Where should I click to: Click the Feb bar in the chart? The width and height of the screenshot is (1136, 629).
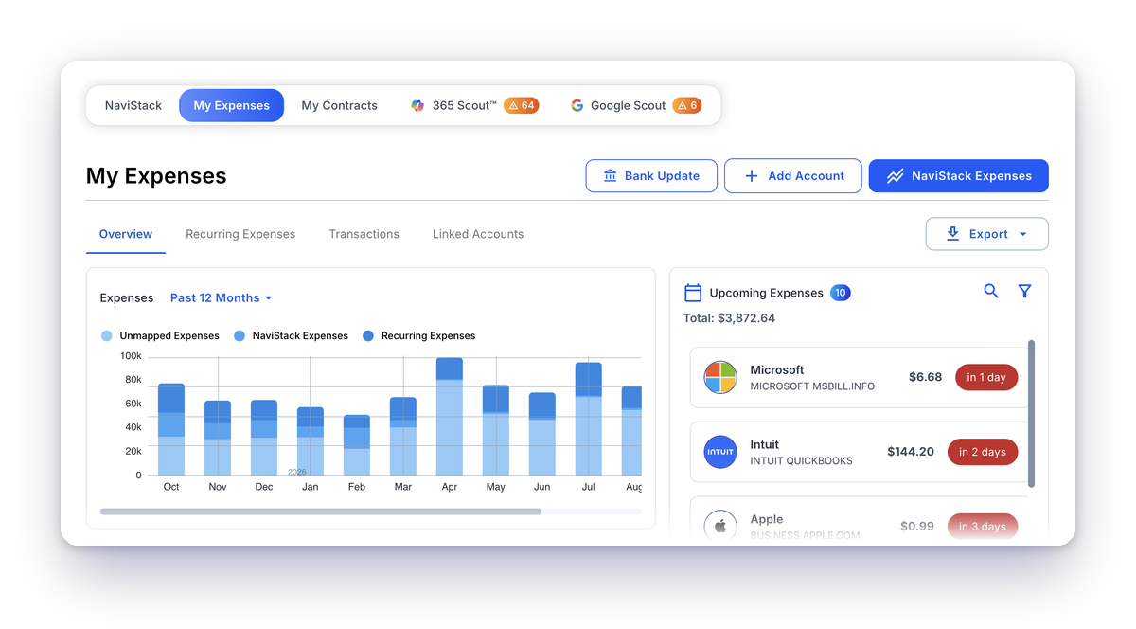(x=357, y=445)
